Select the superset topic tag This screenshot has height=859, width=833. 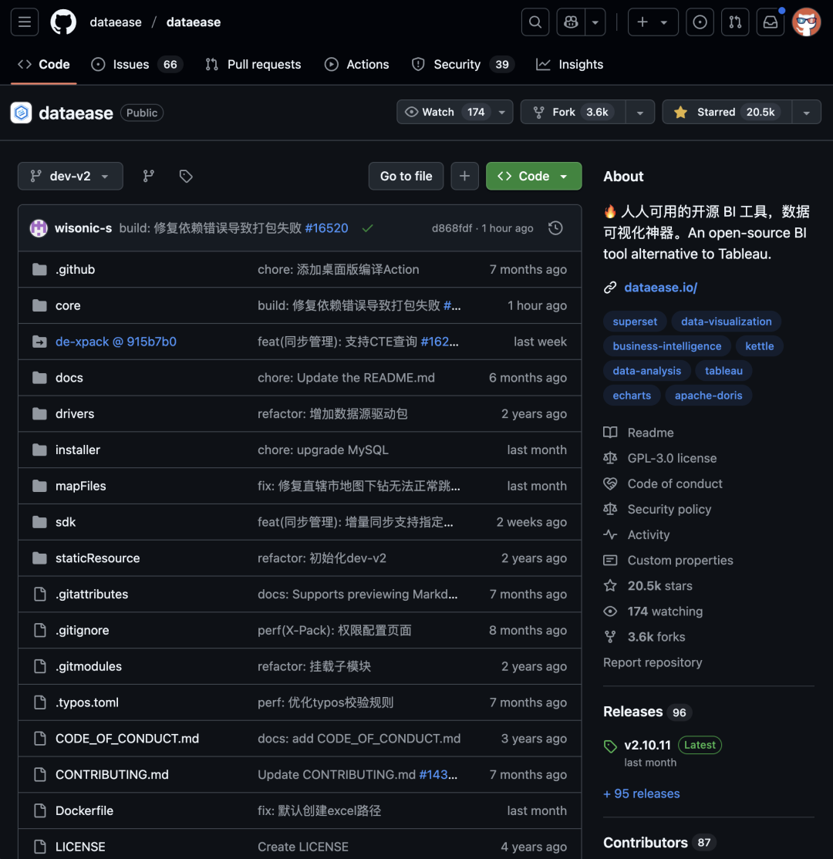pos(635,322)
